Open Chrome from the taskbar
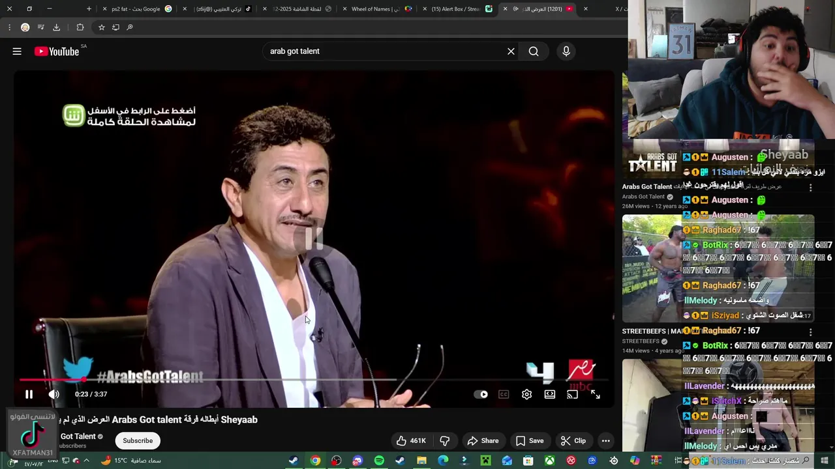The height and width of the screenshot is (469, 835). (x=315, y=461)
